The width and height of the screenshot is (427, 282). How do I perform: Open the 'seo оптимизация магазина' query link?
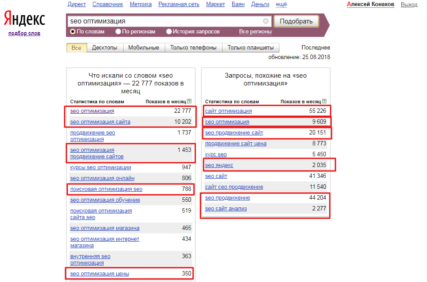tap(105, 228)
